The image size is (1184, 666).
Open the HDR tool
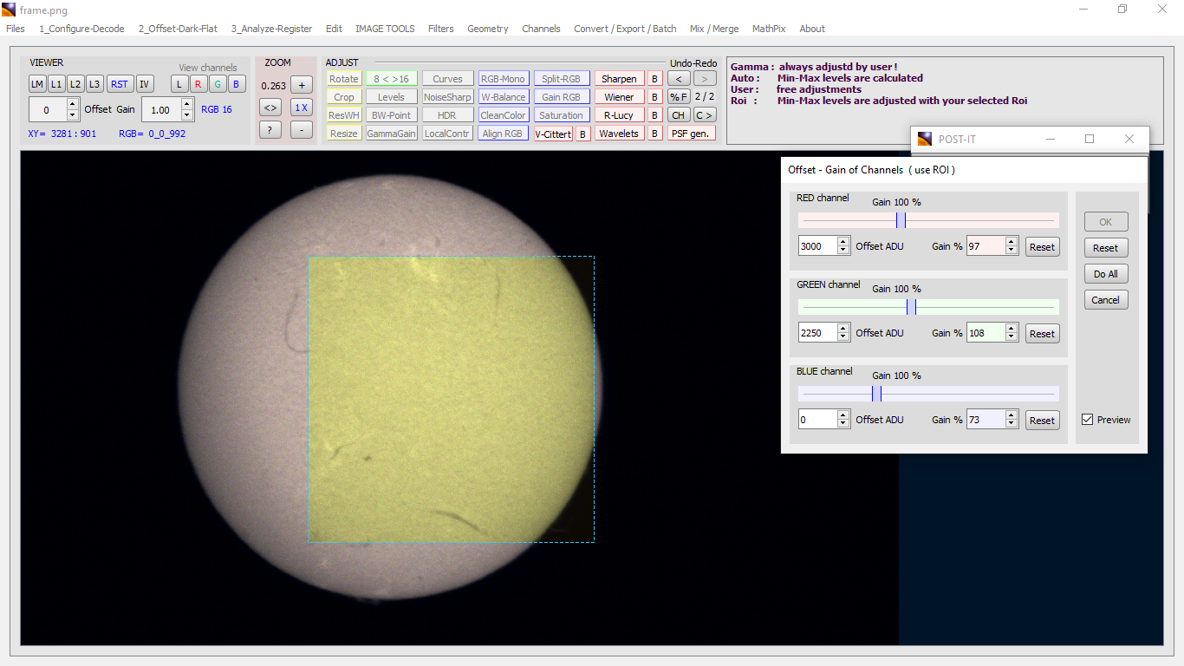pos(448,115)
